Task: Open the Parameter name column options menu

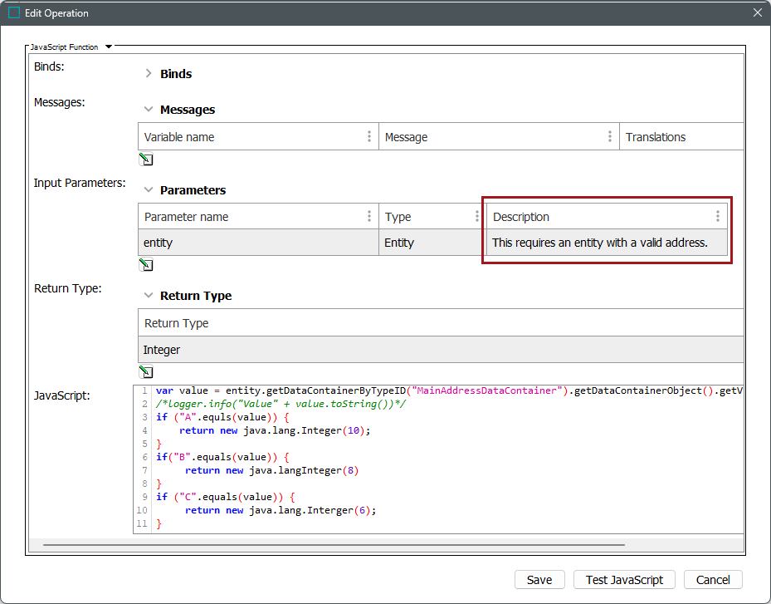Action: 369,217
